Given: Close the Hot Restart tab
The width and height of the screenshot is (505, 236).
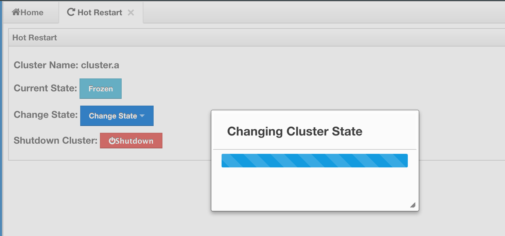Looking at the screenshot, I should [130, 13].
